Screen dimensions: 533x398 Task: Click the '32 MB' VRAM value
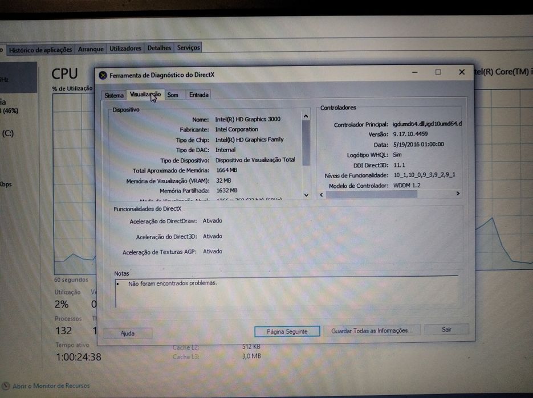tap(223, 180)
